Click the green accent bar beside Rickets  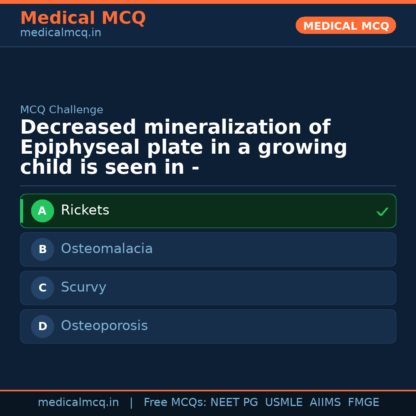tap(21, 211)
